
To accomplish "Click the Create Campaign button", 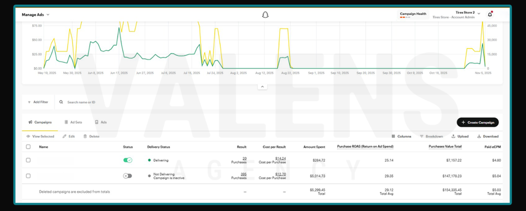I will (x=478, y=122).
